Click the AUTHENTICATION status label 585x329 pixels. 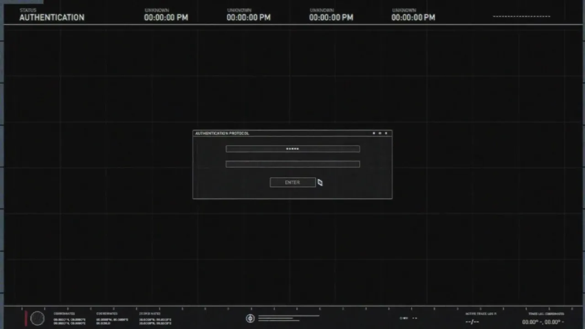(52, 17)
